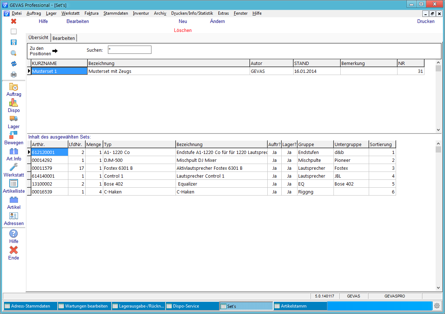The height and width of the screenshot is (314, 445).
Task: Open the Archiv menu
Action: pyautogui.click(x=160, y=13)
